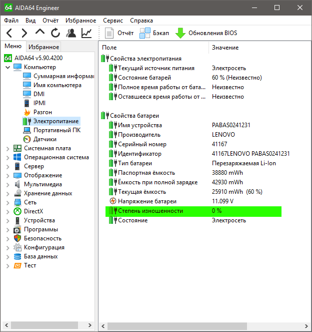Expand the Отображение node
Screen dimensions: 312x332
coord(8,176)
